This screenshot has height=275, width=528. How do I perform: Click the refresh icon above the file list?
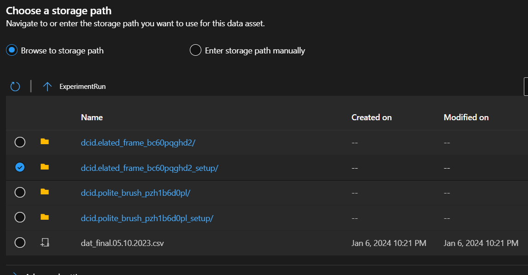(x=15, y=86)
